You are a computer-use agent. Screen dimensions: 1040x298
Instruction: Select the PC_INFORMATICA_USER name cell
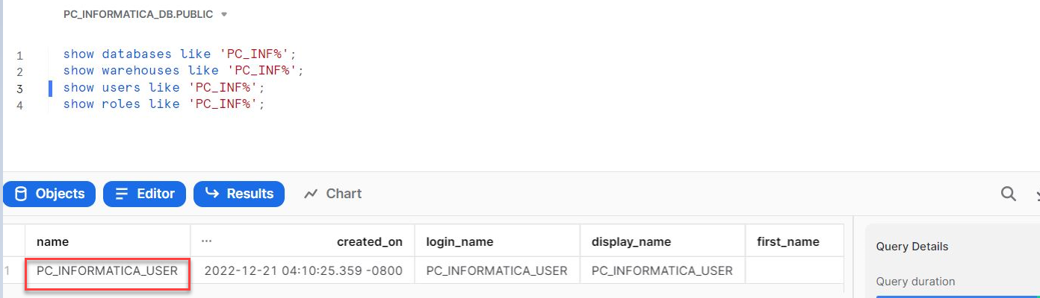point(107,271)
